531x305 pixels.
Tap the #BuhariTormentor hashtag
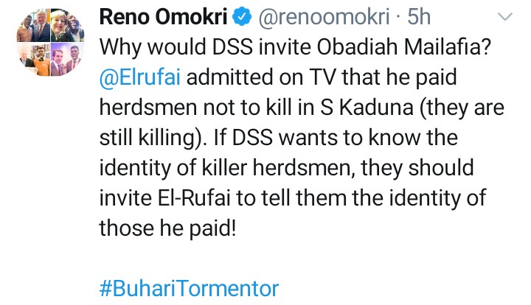click(188, 288)
